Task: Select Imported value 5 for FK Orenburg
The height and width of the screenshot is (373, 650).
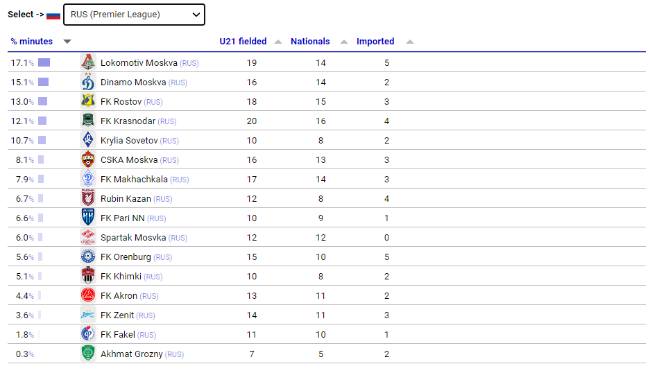Action: pyautogui.click(x=387, y=257)
